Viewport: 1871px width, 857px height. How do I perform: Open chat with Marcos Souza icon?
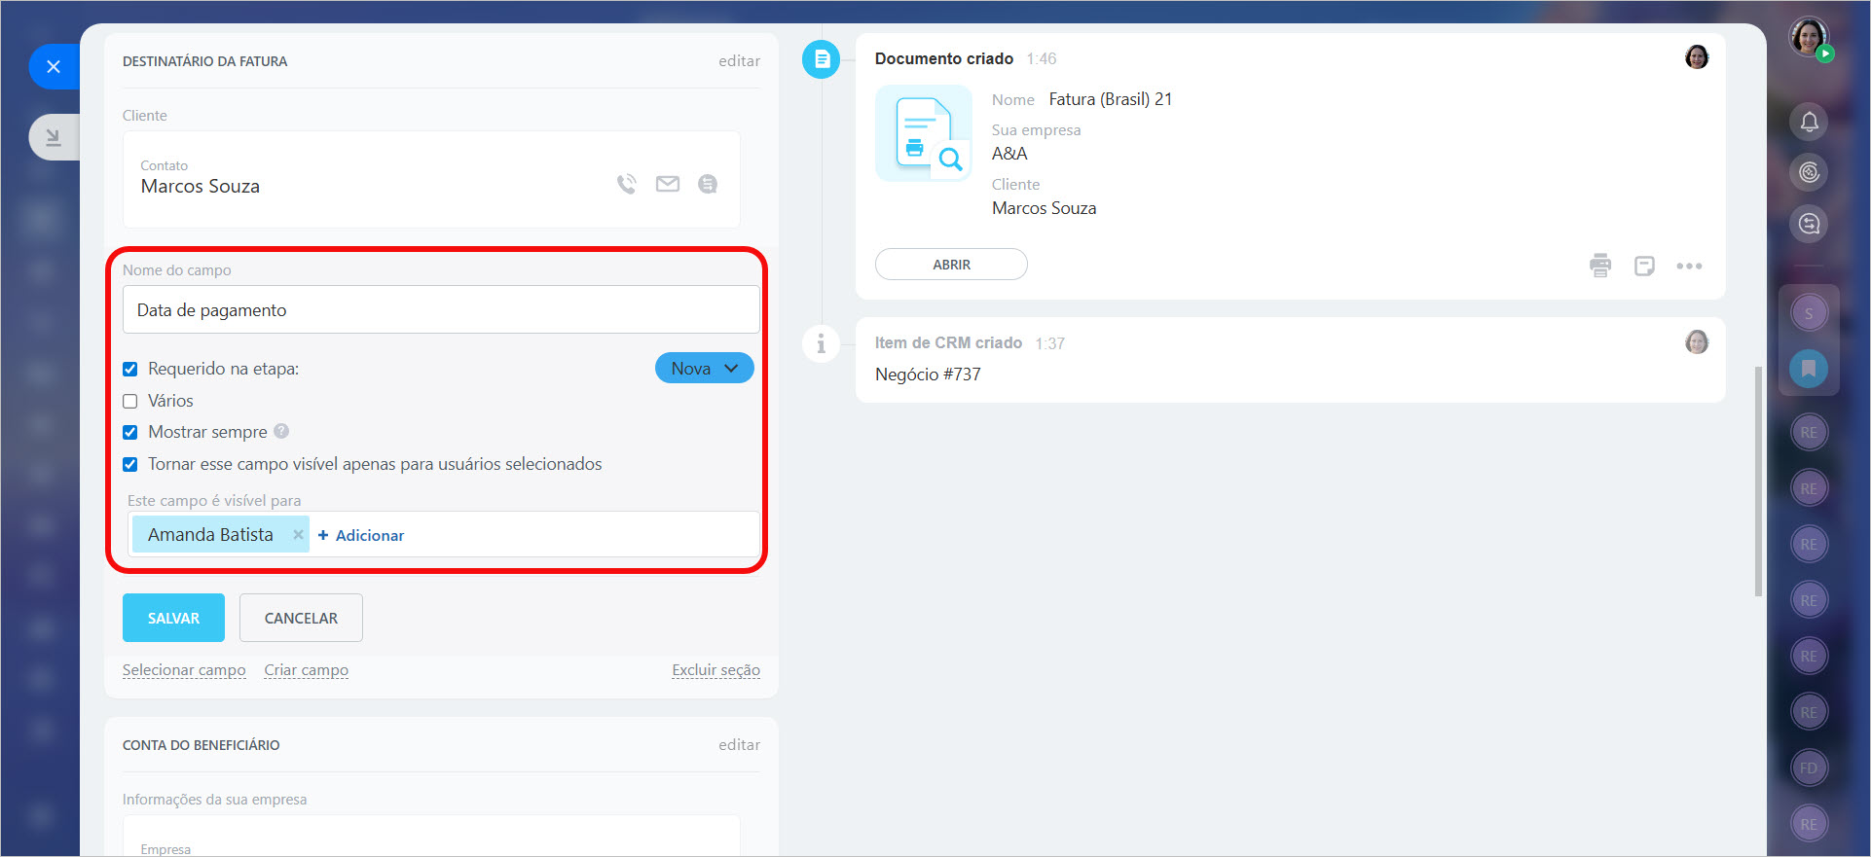[708, 184]
